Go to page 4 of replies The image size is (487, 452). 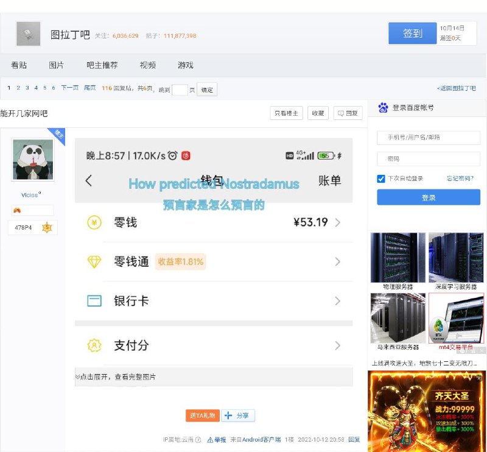(36, 88)
